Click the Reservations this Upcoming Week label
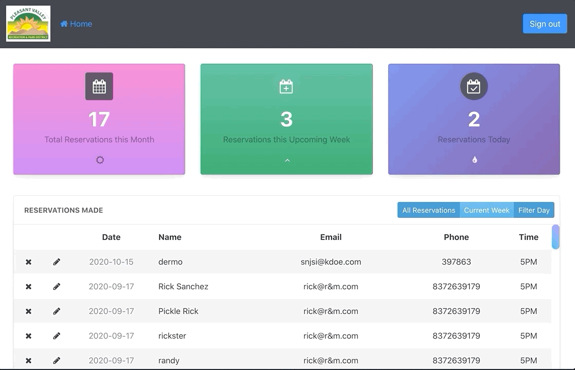575x370 pixels. (286, 140)
